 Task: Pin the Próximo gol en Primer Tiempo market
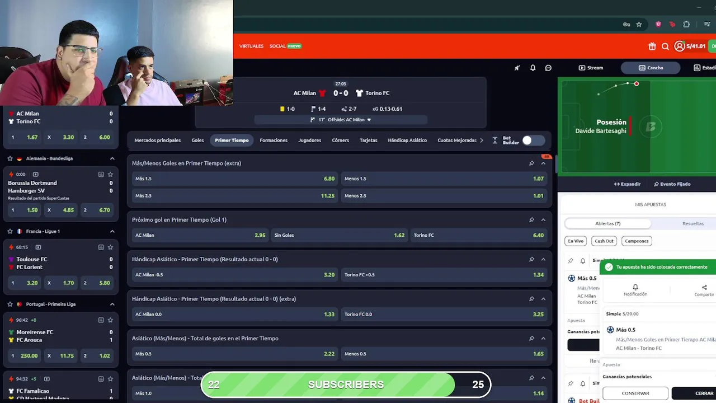[x=531, y=220]
